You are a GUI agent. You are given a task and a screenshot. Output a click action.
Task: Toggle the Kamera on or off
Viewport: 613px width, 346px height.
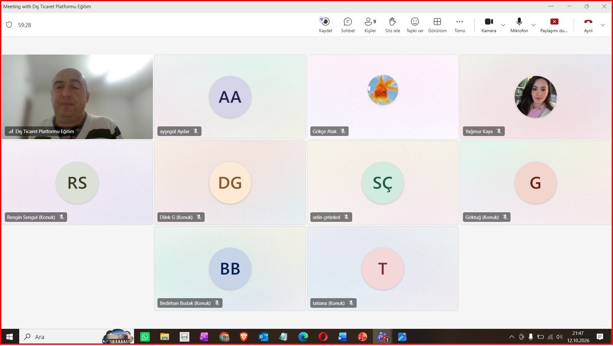(x=488, y=25)
